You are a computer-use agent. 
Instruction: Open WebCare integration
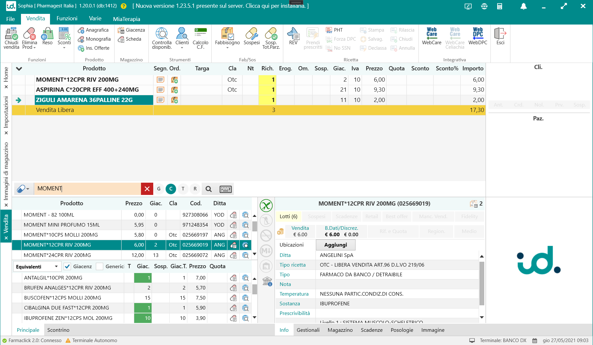pyautogui.click(x=431, y=36)
